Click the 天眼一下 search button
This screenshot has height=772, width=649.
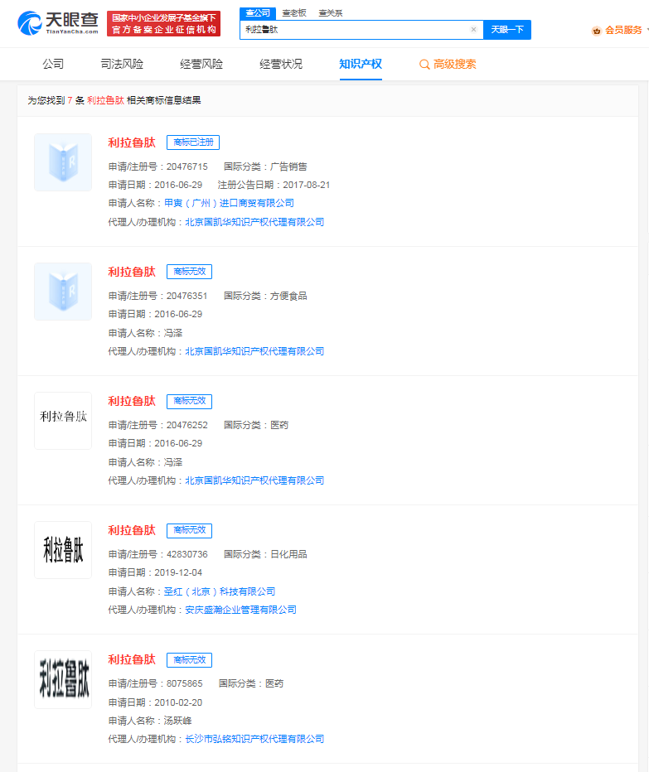[x=507, y=30]
